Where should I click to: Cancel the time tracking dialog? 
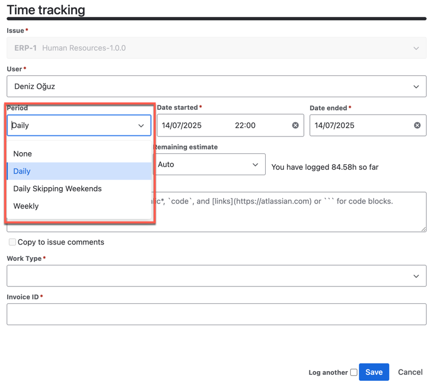pyautogui.click(x=410, y=372)
